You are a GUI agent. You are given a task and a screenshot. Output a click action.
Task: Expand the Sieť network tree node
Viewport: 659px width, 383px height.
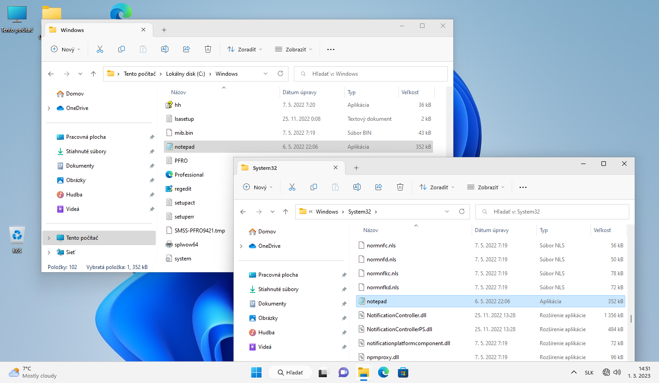(x=49, y=252)
